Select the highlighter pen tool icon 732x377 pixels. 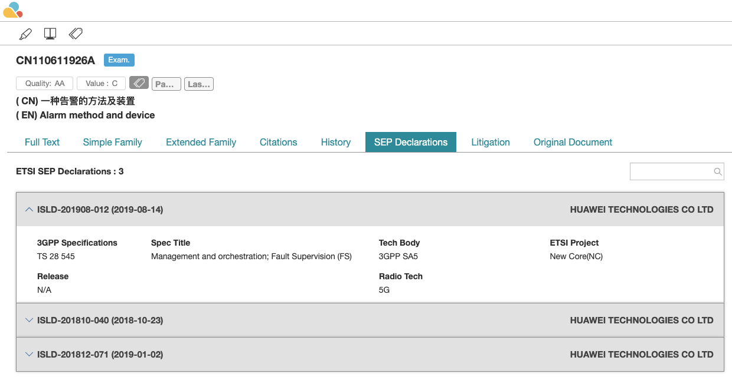tap(25, 34)
